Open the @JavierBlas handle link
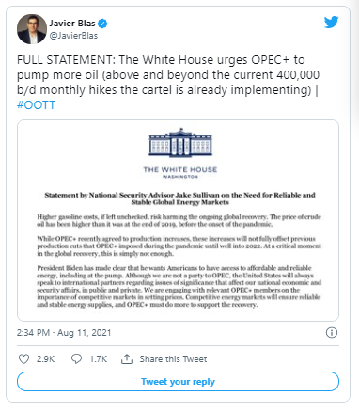 click(73, 36)
